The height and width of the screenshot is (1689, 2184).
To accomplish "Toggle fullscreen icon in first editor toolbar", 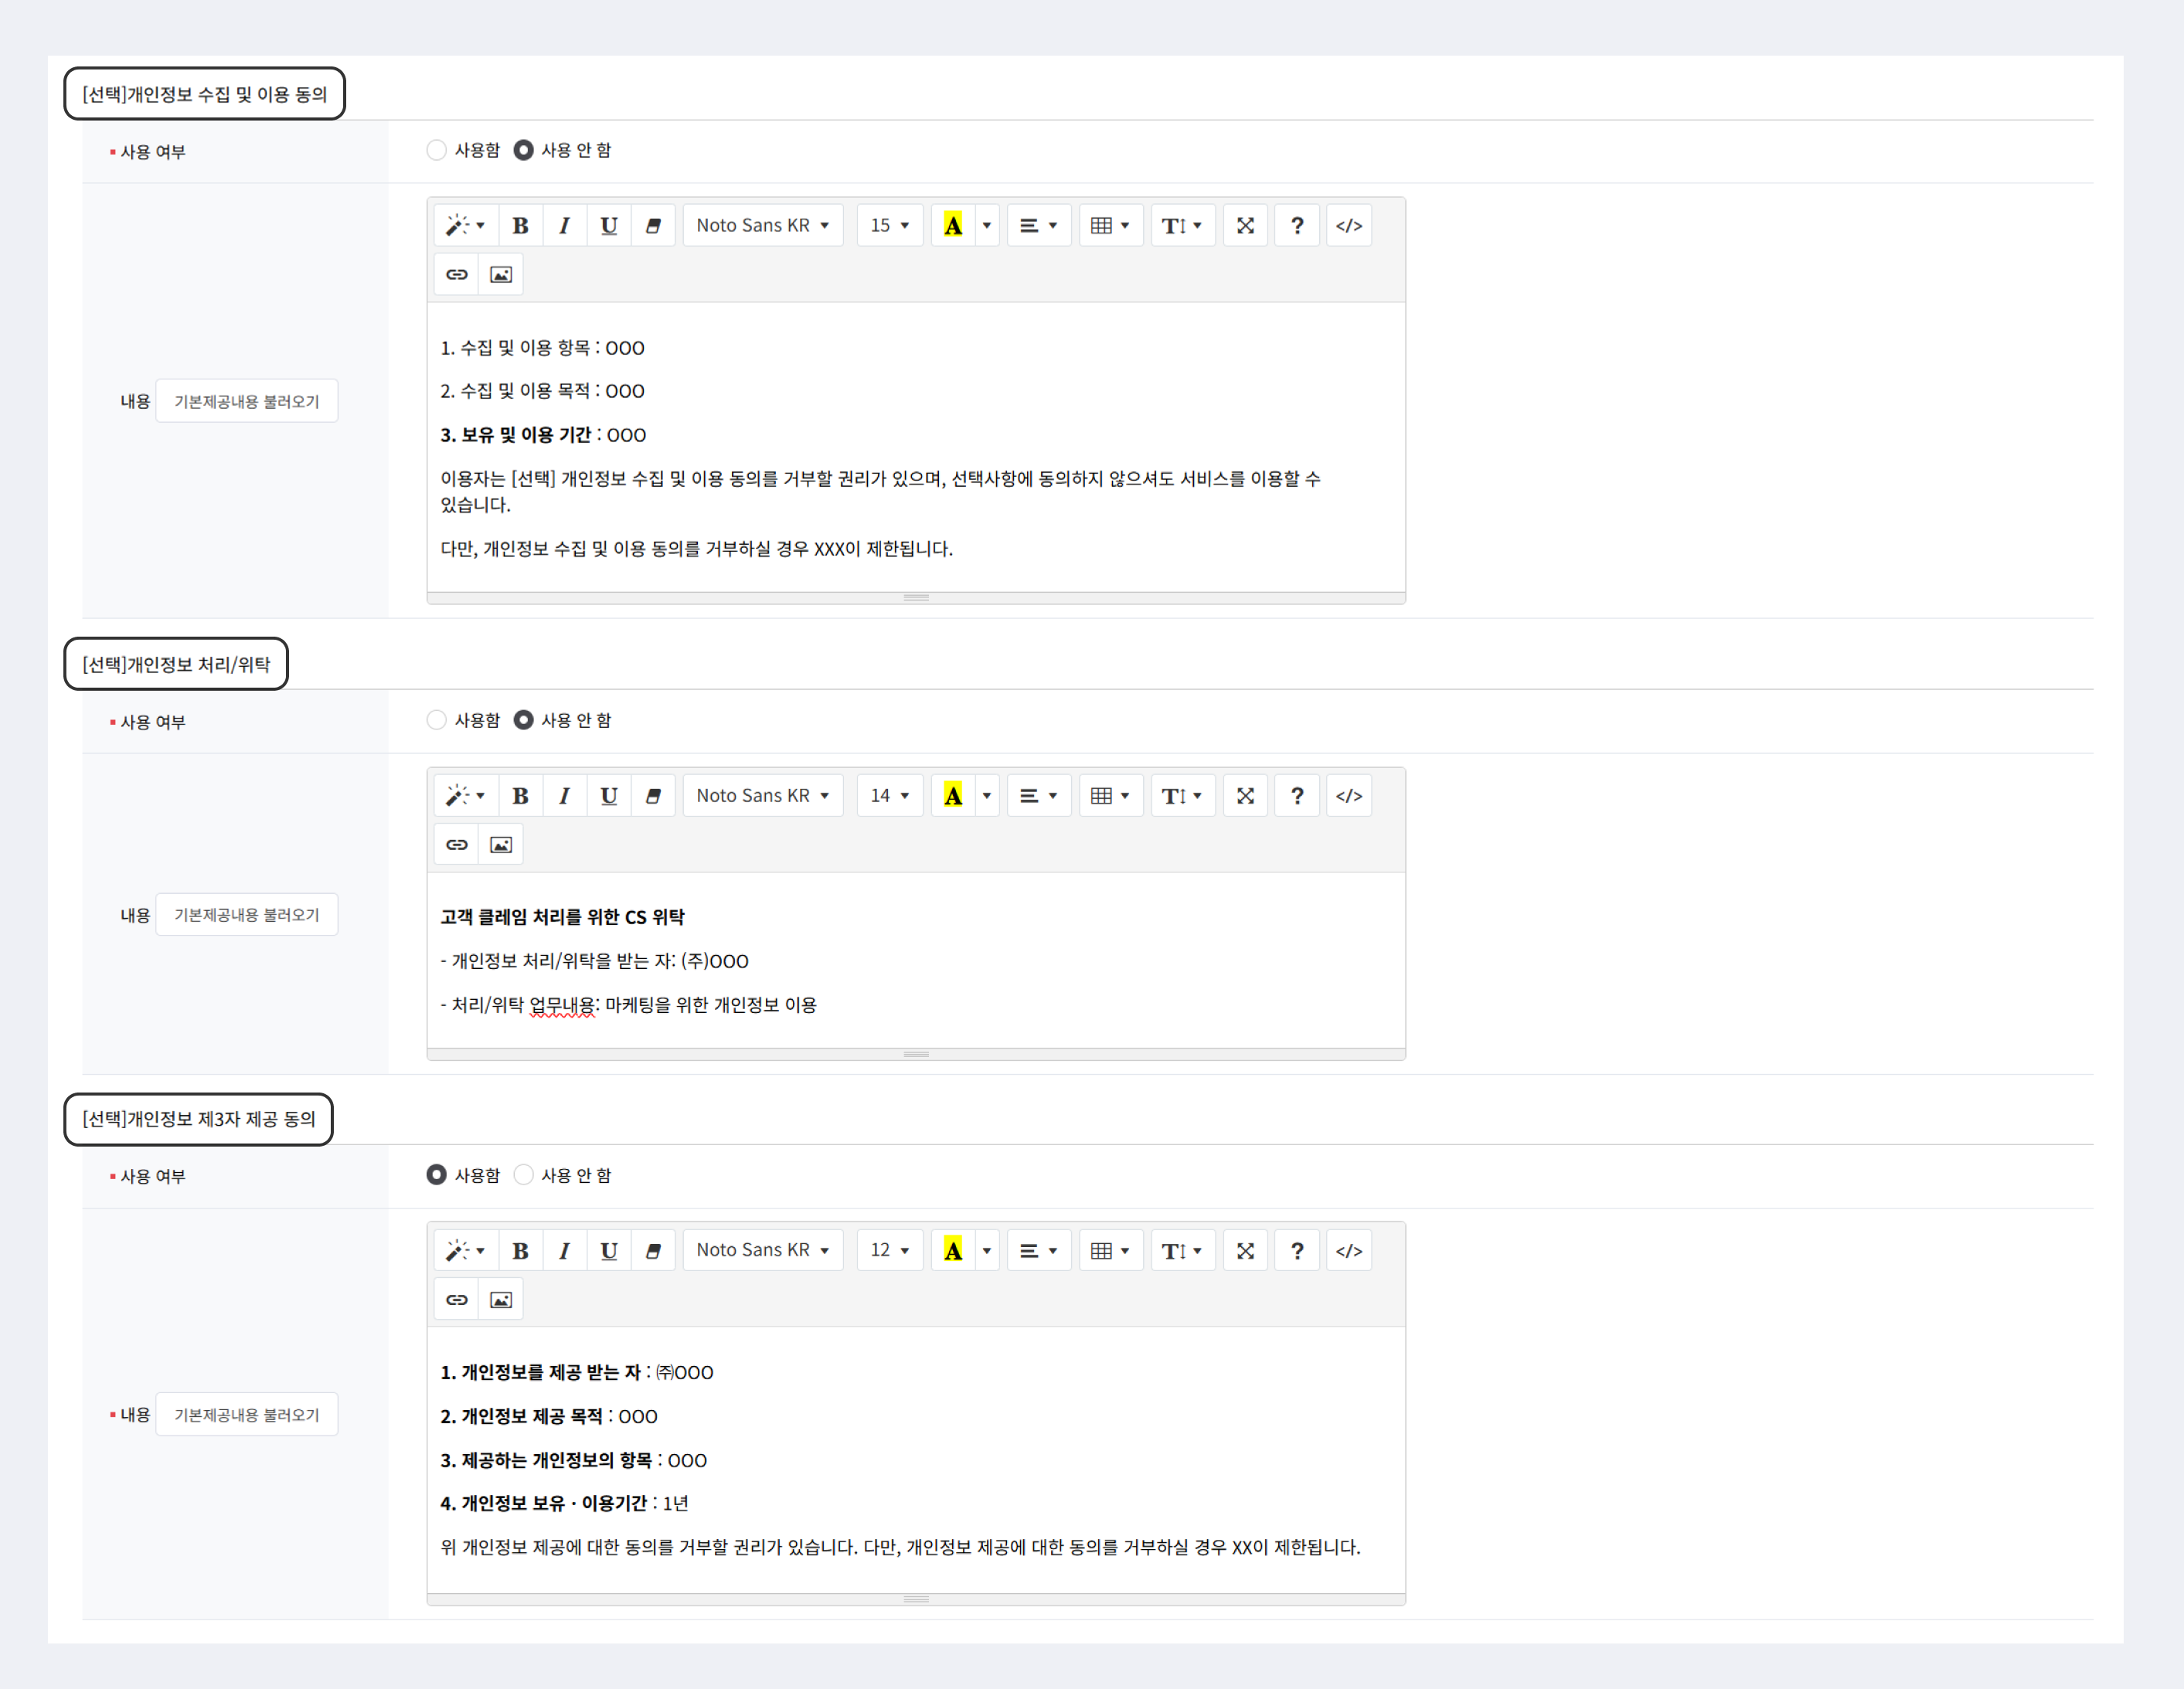I will pyautogui.click(x=1245, y=226).
